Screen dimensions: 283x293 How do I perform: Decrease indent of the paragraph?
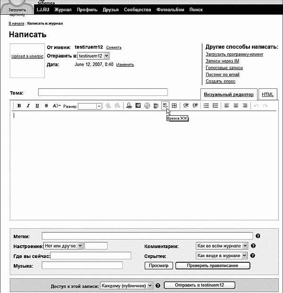click(x=186, y=106)
